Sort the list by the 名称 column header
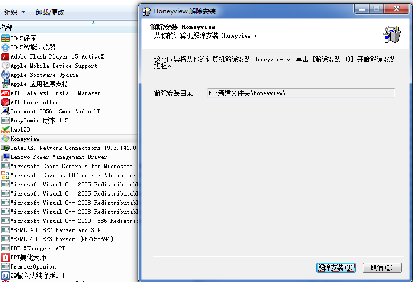Image resolution: width=413 pixels, height=282 pixels. click(69, 27)
